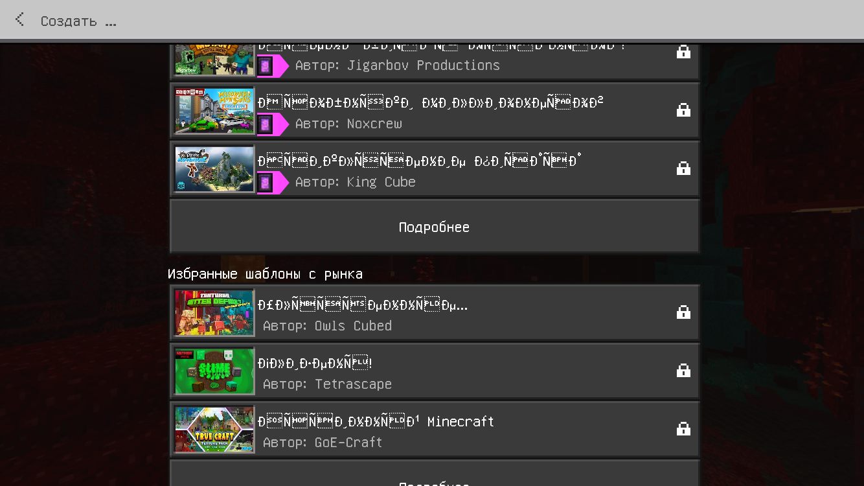
Task: Open the King Cube world thumbnail
Action: click(214, 169)
